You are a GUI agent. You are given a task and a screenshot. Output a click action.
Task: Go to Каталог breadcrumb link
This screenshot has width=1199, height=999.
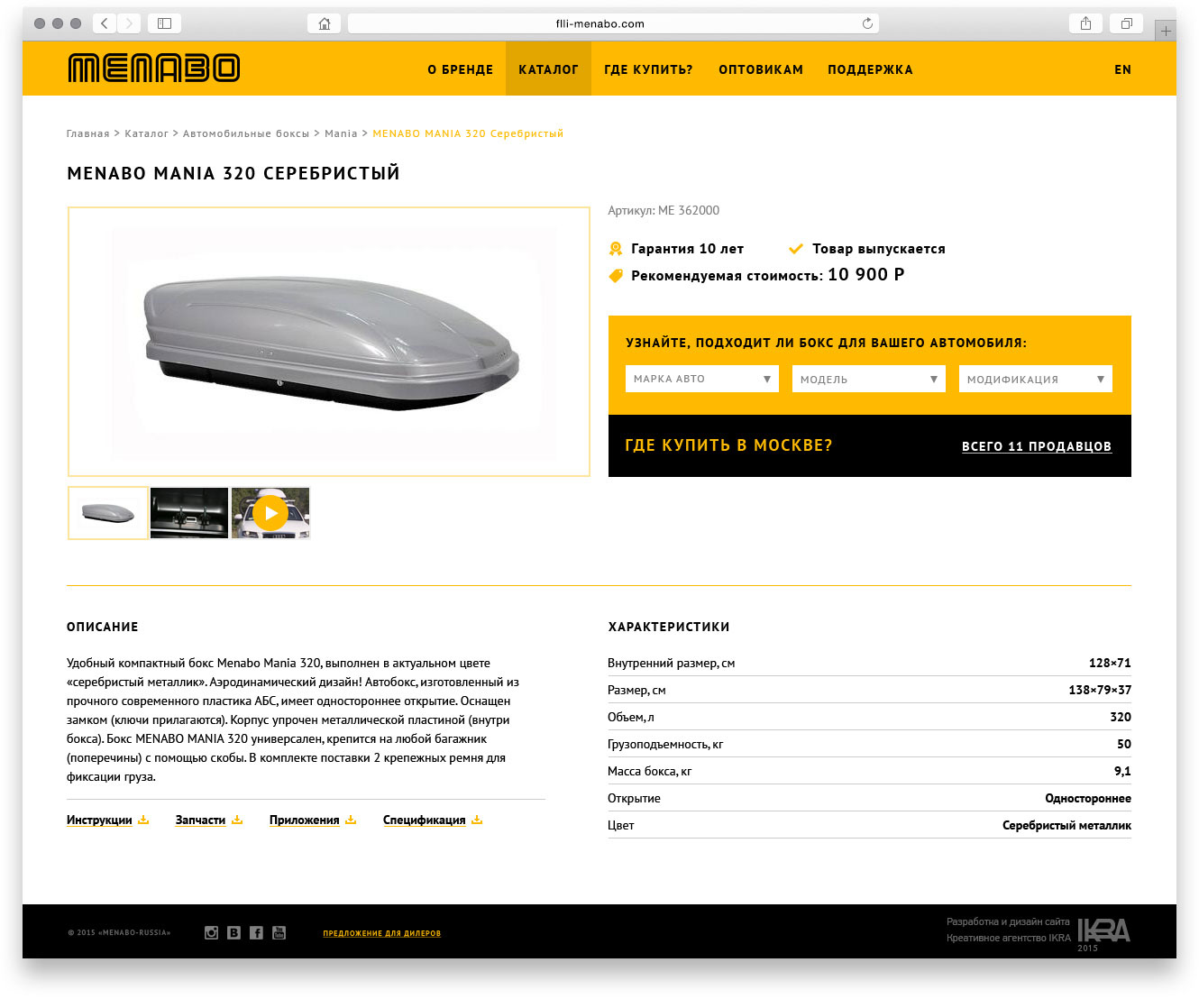[x=147, y=133]
